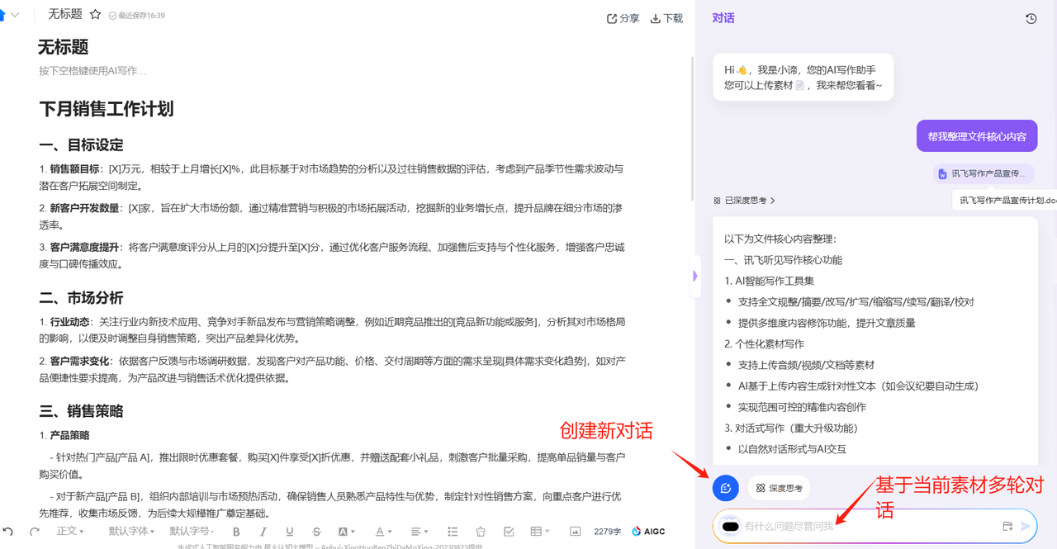The height and width of the screenshot is (549, 1057).
Task: Click the bold 行业动态 text
Action: 69,321
